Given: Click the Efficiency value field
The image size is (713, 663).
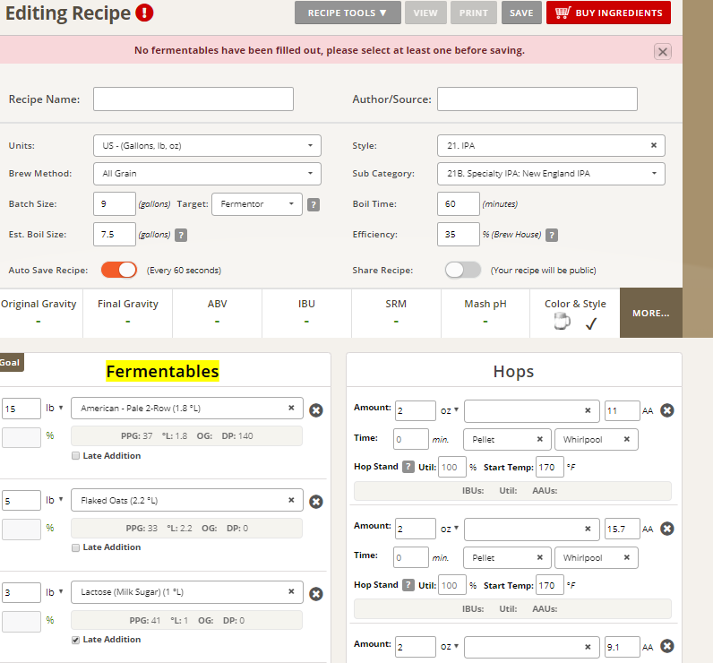Looking at the screenshot, I should point(459,235).
